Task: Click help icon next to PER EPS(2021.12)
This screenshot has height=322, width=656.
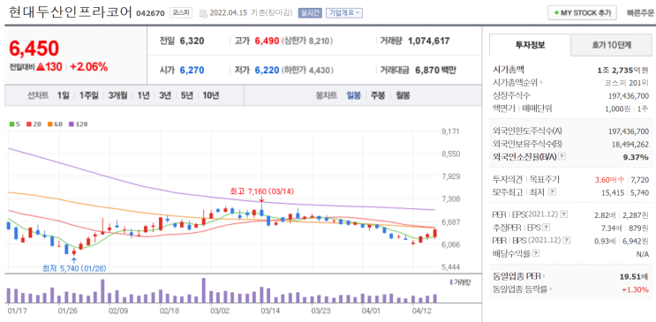Action: point(564,214)
